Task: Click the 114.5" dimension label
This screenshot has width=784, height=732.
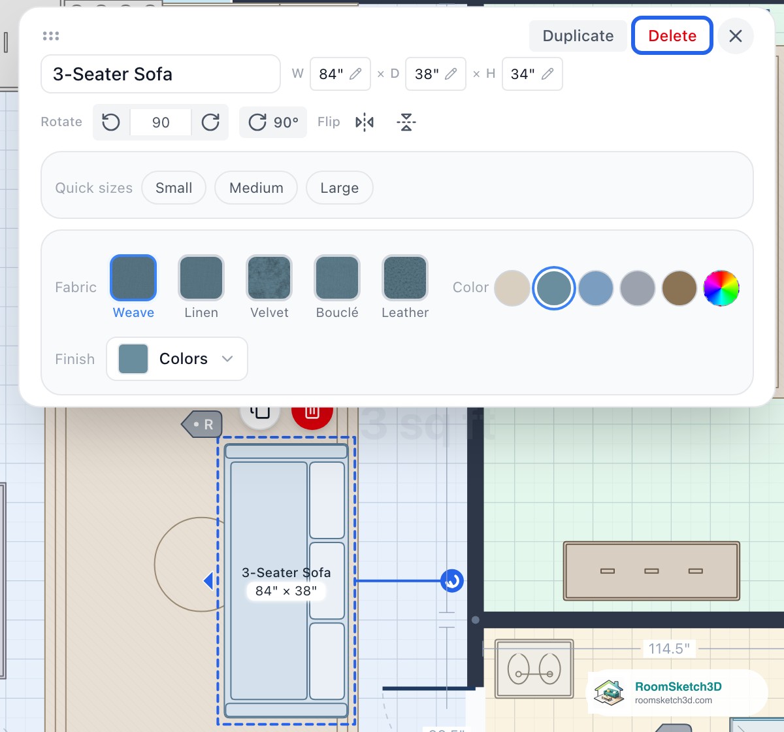Action: coord(669,649)
